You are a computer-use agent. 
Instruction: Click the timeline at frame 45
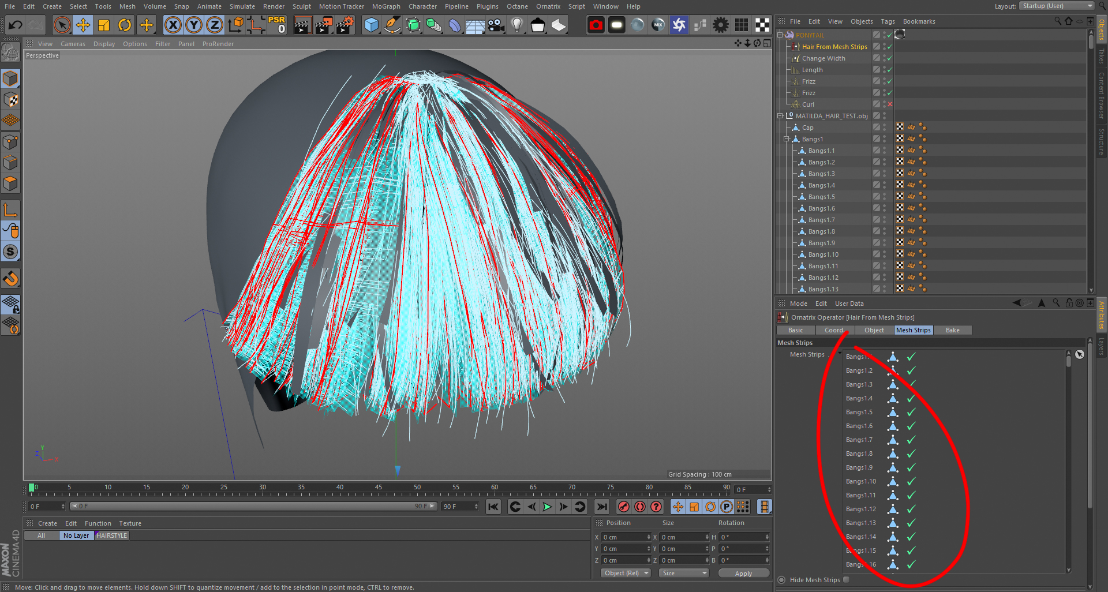click(379, 492)
